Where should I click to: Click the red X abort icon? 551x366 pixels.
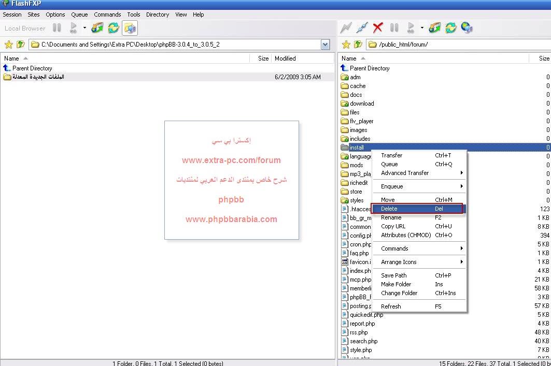(x=378, y=28)
